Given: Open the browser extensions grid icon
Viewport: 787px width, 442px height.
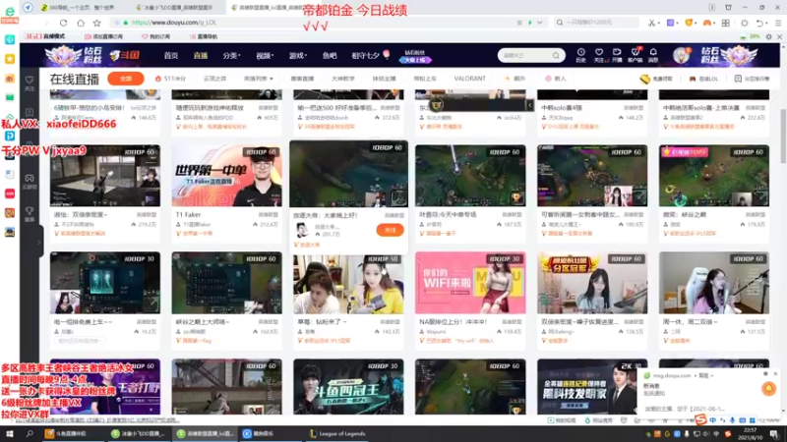Looking at the screenshot, I should point(726,23).
